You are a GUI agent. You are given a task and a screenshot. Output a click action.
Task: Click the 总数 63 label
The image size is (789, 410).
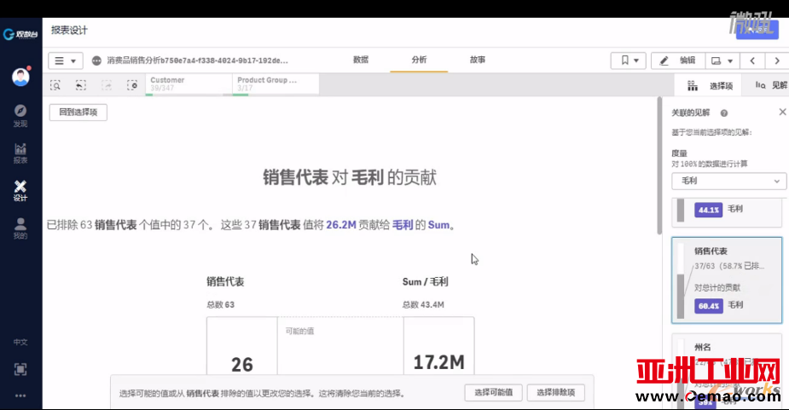point(220,305)
